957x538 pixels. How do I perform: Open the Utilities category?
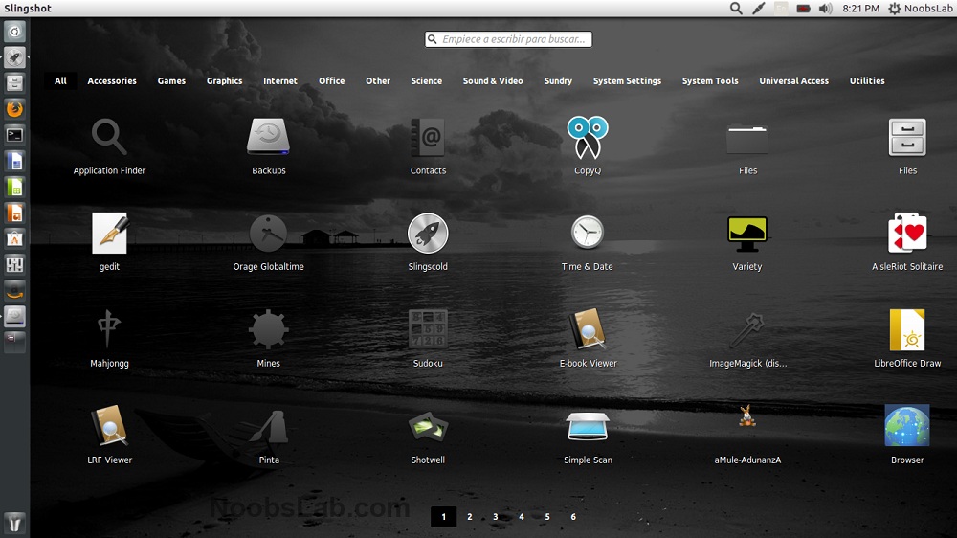pos(867,80)
